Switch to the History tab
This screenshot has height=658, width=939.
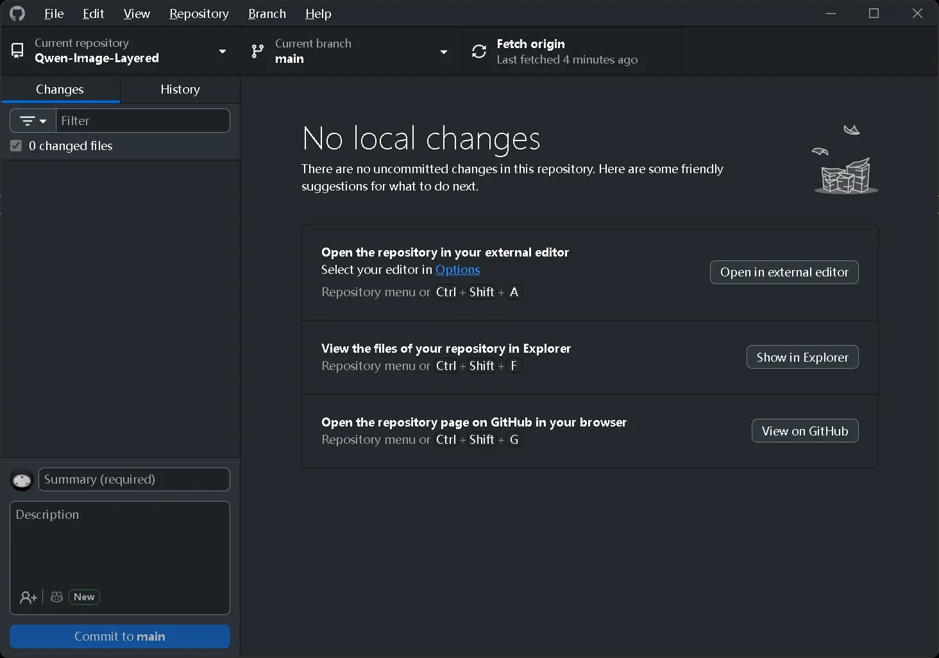180,89
